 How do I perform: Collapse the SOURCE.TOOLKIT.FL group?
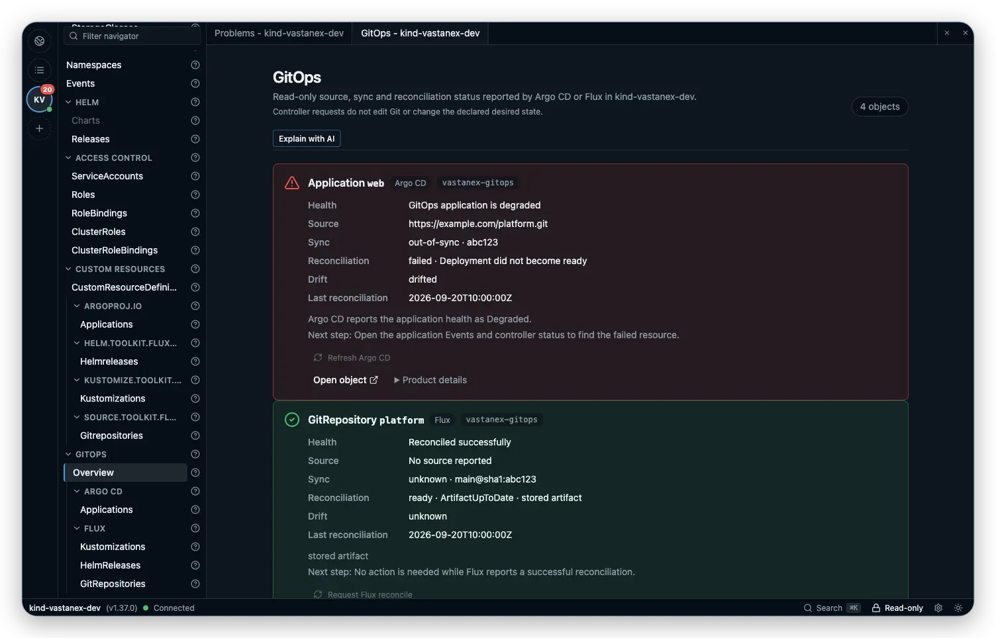point(77,417)
